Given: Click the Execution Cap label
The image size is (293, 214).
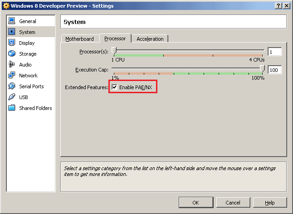Looking at the screenshot, I should coord(92,70).
